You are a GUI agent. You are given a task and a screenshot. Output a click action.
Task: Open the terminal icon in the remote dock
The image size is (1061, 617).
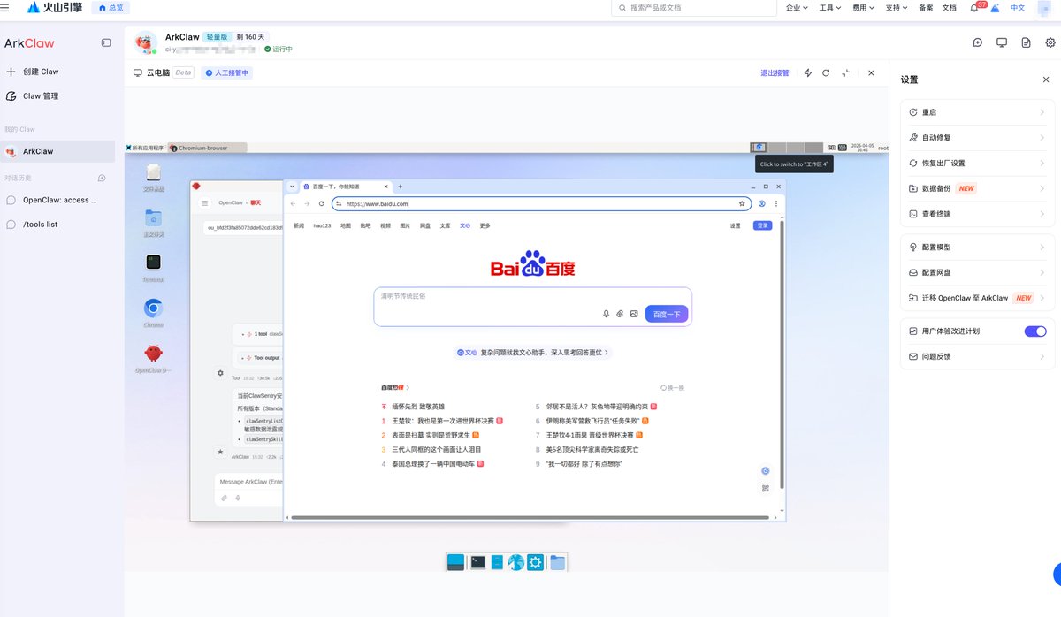[477, 561]
